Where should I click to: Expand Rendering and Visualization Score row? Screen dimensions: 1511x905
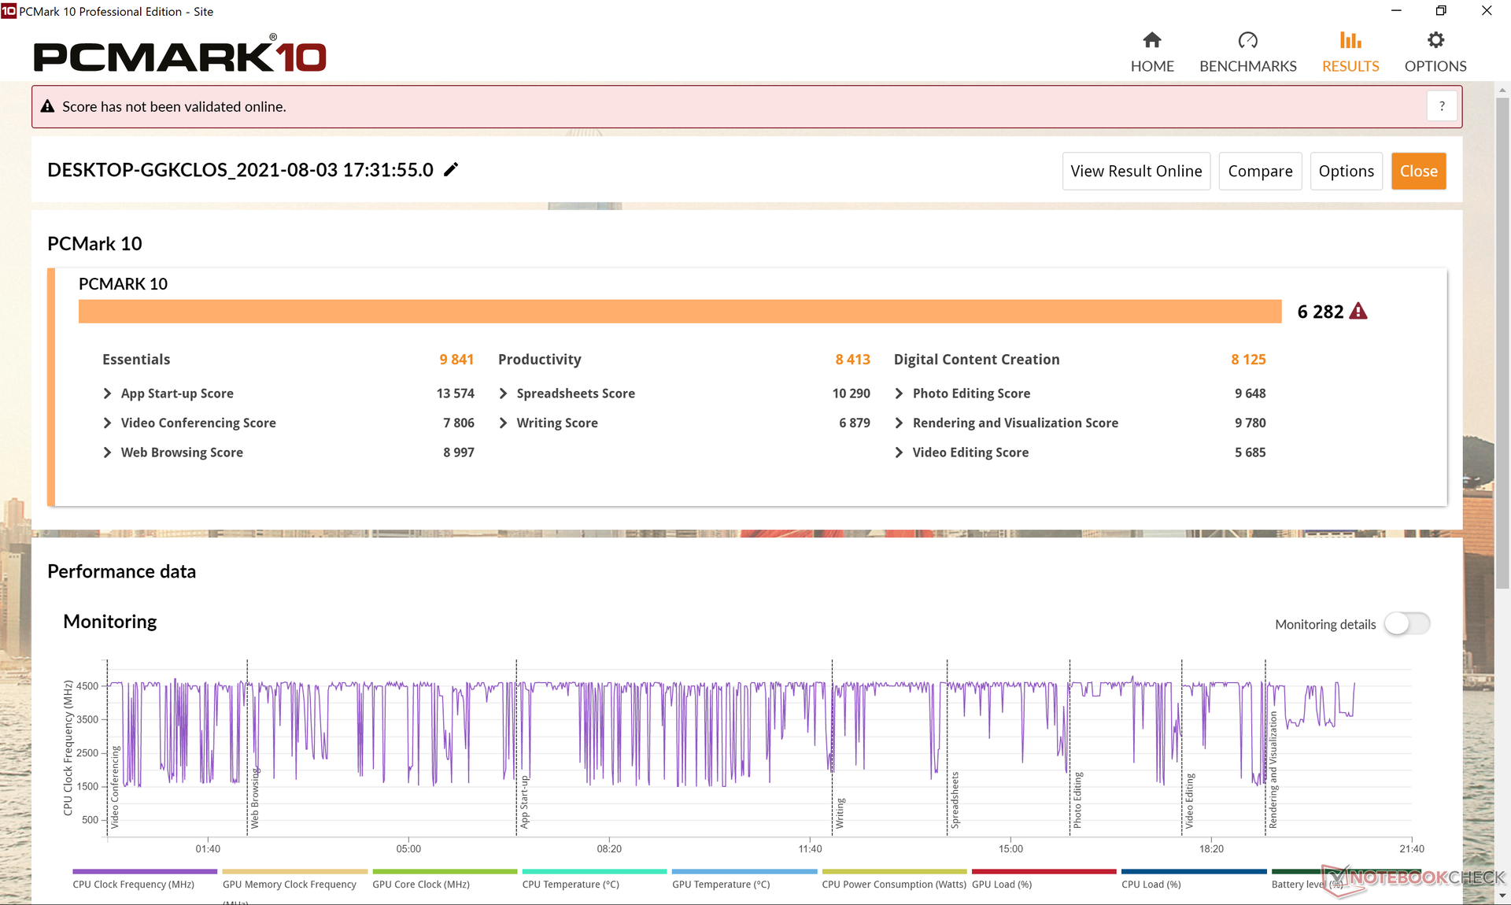tap(900, 423)
